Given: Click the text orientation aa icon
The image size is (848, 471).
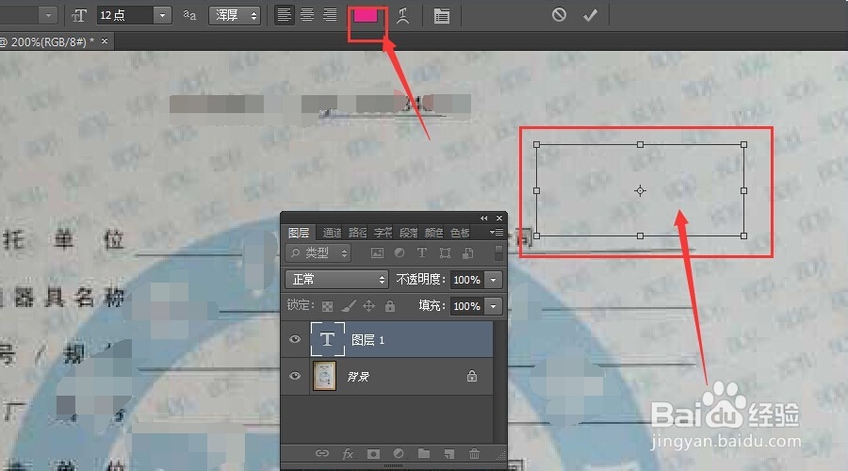Looking at the screenshot, I should tap(189, 15).
